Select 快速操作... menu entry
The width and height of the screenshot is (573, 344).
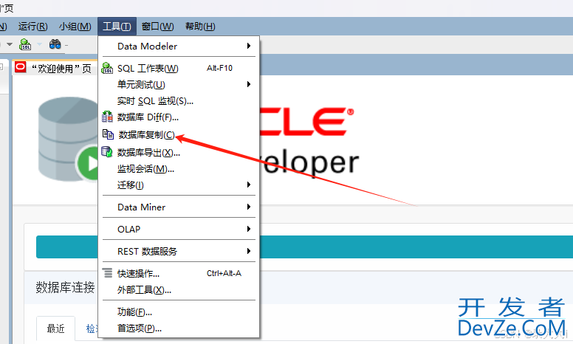179,274
